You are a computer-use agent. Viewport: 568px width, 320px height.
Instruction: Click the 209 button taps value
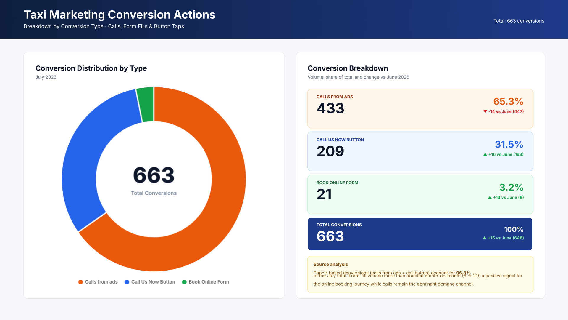click(x=330, y=151)
